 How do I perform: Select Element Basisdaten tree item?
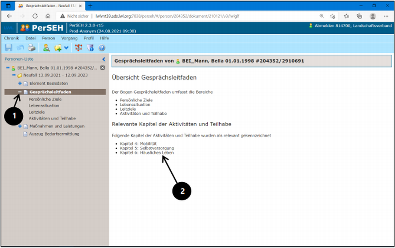click(x=49, y=83)
